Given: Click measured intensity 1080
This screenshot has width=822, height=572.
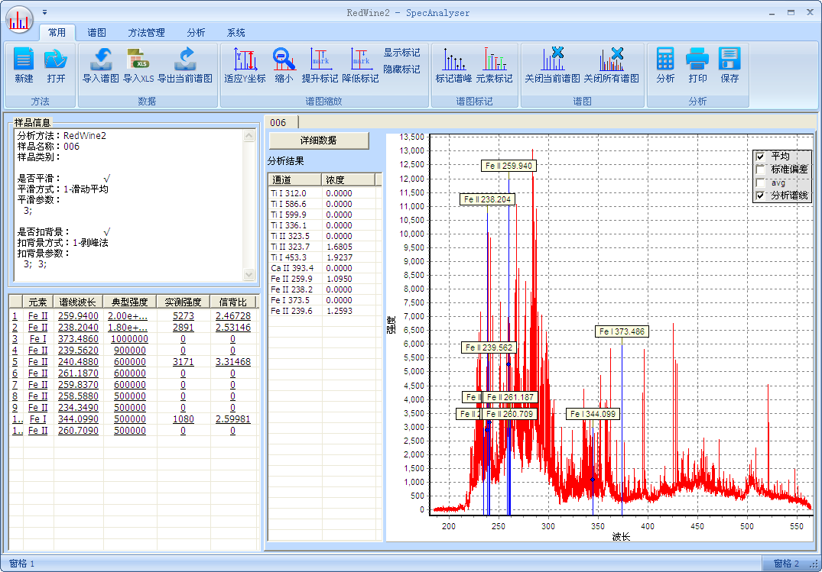Looking at the screenshot, I should (x=183, y=419).
